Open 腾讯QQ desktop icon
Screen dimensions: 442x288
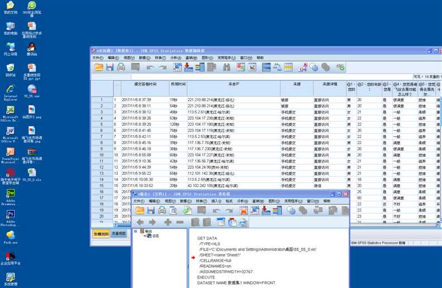pos(32,49)
